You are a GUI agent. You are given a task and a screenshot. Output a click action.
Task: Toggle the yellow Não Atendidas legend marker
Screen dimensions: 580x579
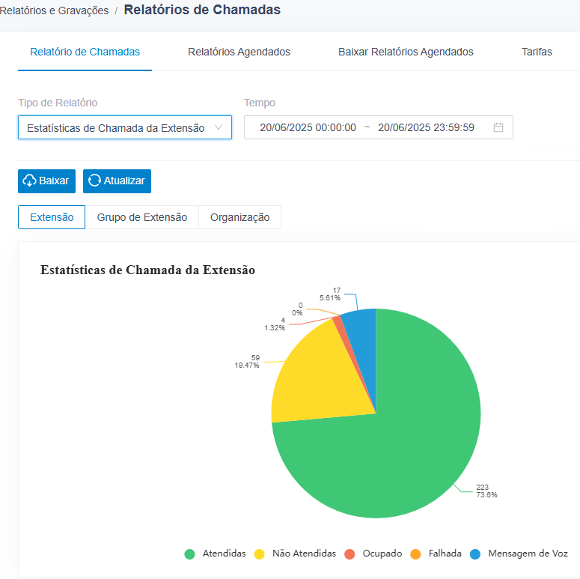(260, 554)
